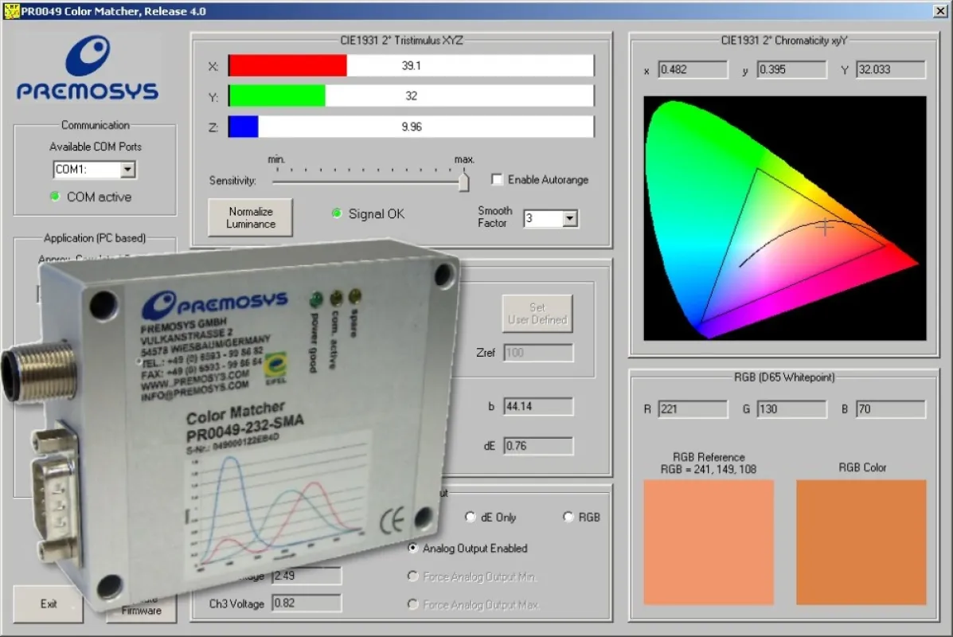
Task: Click the 'RGB = 241, 149, 108' reference text
Action: pyautogui.click(x=709, y=469)
